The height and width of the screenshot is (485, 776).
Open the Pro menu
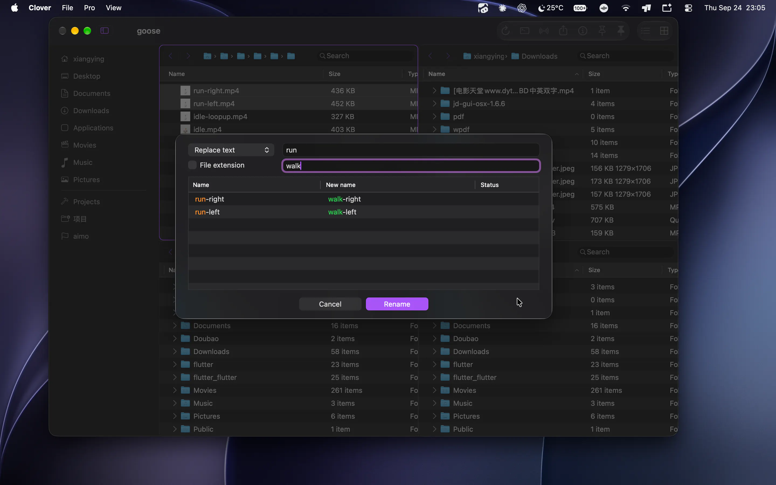[x=89, y=8]
